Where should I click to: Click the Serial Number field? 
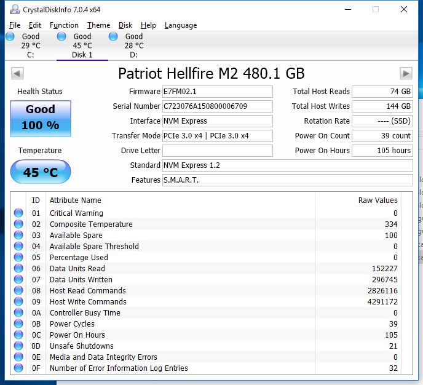[217, 106]
